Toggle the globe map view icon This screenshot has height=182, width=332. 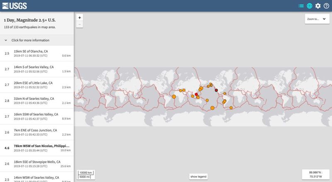coord(309,6)
